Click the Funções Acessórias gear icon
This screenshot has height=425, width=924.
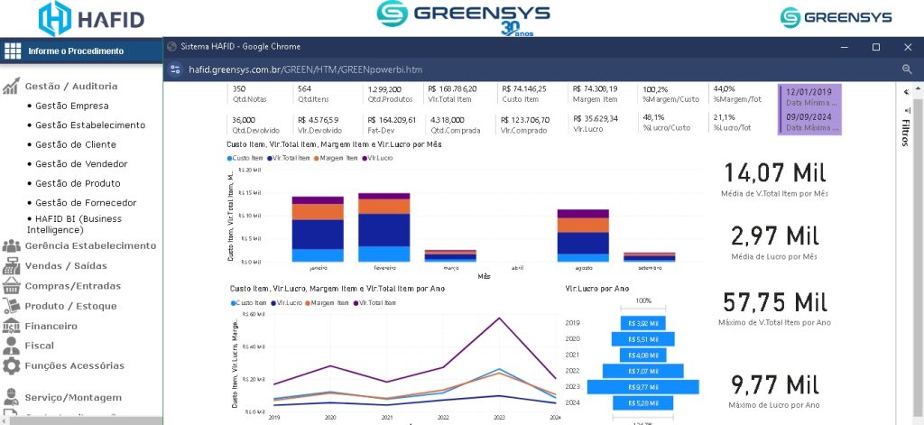coord(11,365)
